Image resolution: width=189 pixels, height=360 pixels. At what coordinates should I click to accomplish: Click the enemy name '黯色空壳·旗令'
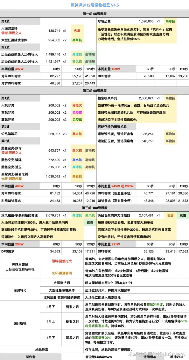pos(11,149)
